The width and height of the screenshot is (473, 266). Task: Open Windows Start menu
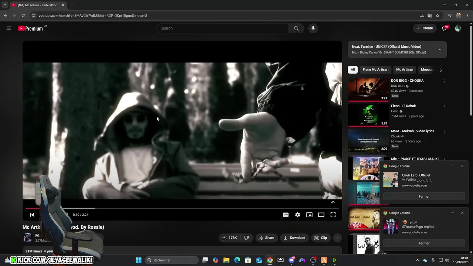pyautogui.click(x=139, y=260)
